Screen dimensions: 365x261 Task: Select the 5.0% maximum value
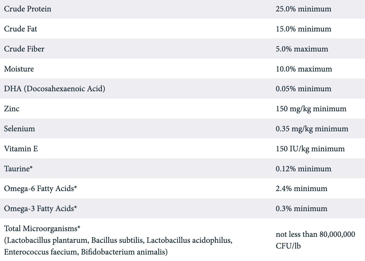coord(302,49)
